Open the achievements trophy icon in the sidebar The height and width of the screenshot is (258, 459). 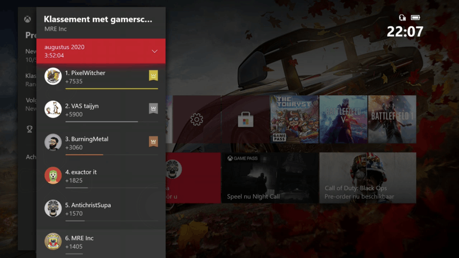point(30,129)
